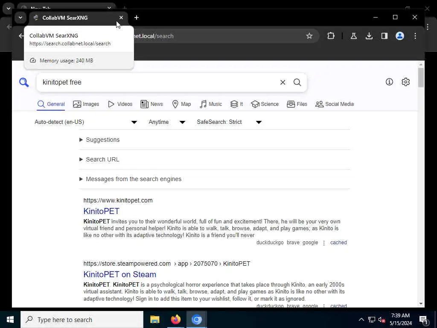Viewport: 437px width, 328px height.
Task: Open the Chrome profile avatar
Action: click(x=399, y=36)
